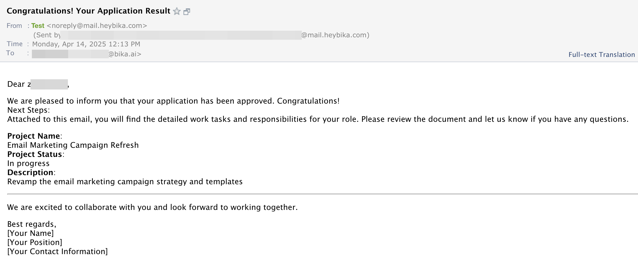Select the green sender name Test
Screen dimensions: 638x274
[x=38, y=26]
